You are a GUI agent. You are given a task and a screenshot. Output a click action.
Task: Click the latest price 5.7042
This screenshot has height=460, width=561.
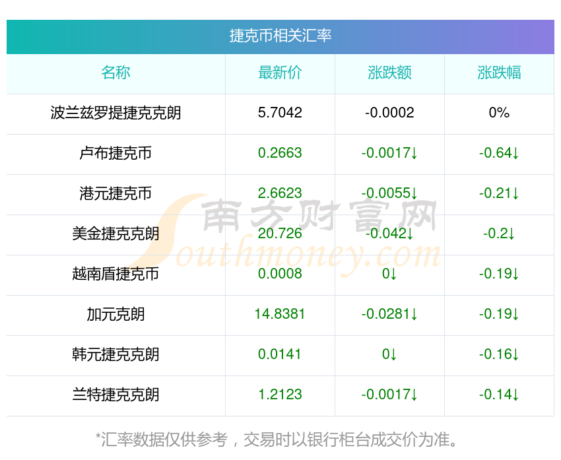pyautogui.click(x=280, y=113)
